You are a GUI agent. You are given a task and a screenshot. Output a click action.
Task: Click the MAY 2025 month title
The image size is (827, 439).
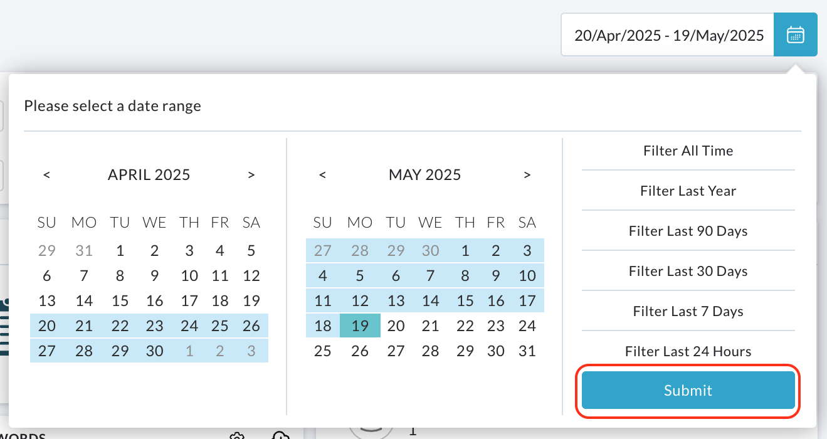tap(425, 175)
